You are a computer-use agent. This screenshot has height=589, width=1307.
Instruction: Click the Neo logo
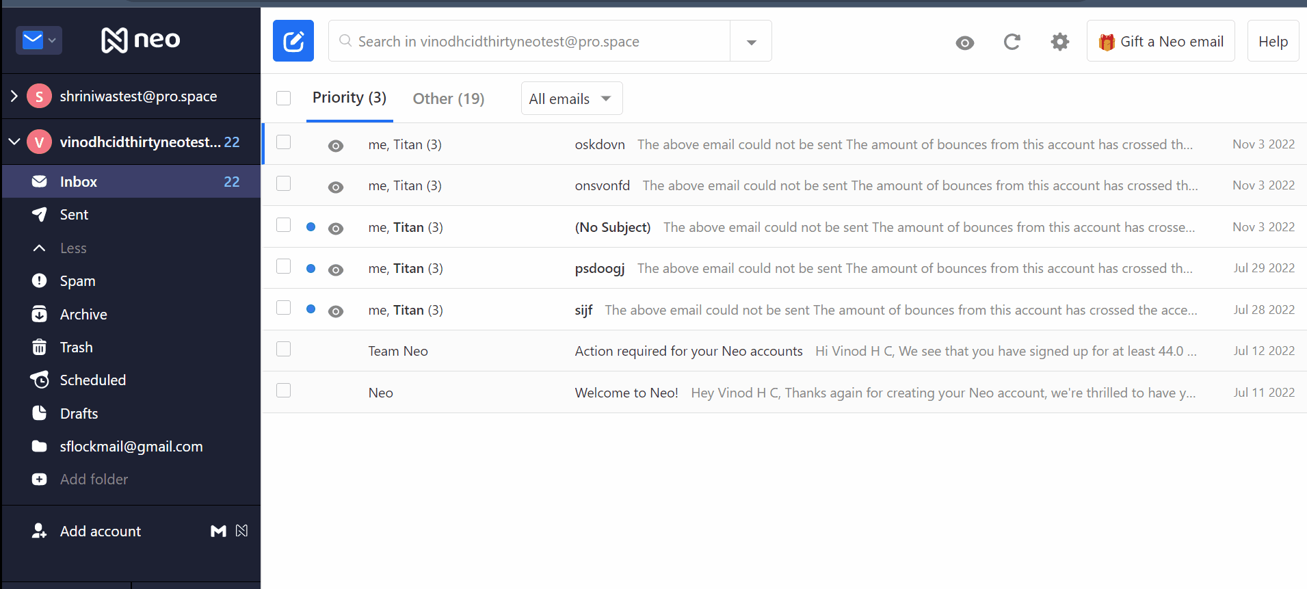141,40
